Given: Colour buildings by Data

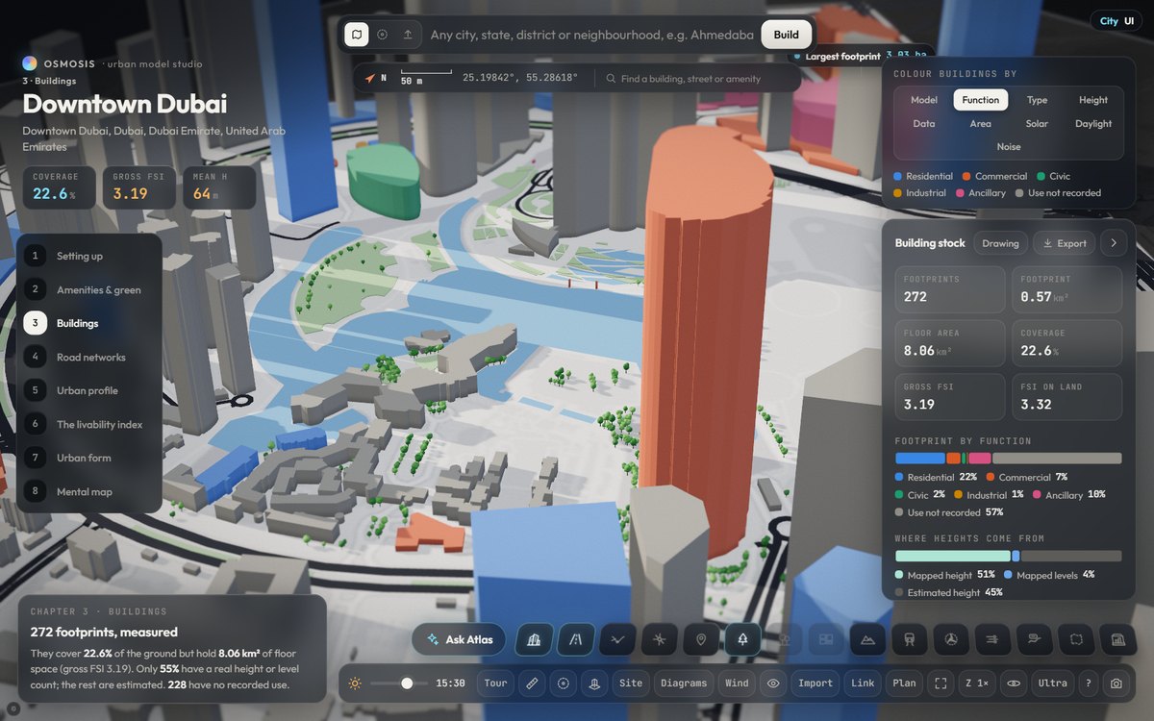Looking at the screenshot, I should 924,123.
